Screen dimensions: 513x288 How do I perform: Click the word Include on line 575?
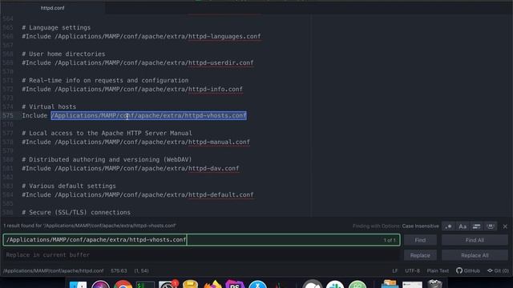pos(34,115)
